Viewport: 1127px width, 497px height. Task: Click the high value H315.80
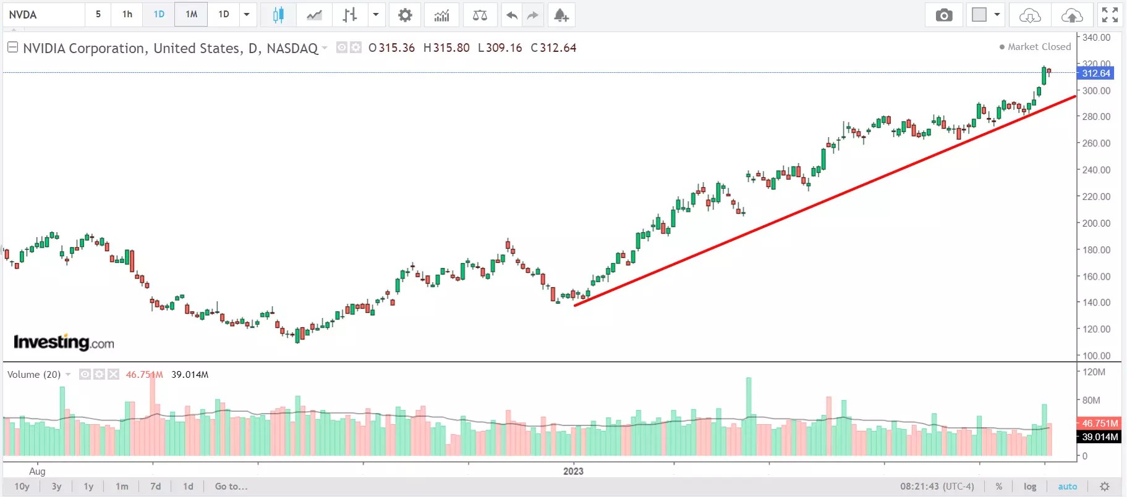point(446,48)
